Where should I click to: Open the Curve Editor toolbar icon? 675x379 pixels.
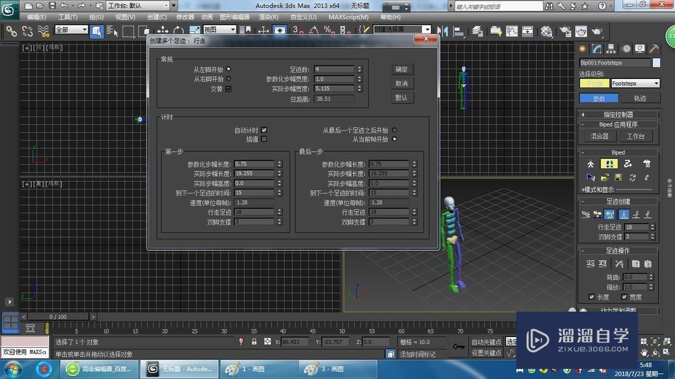(x=512, y=31)
